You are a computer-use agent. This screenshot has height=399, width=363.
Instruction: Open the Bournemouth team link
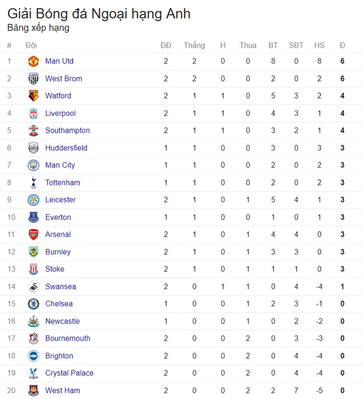[68, 338]
